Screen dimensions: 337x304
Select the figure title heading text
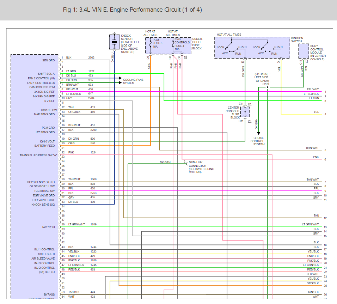(133, 10)
